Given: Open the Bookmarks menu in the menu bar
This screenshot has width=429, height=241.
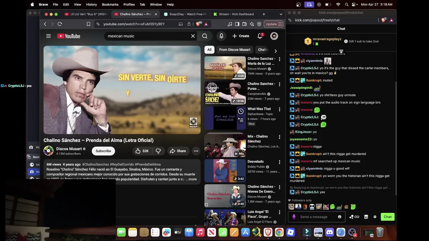Looking at the screenshot, I should click(110, 4).
